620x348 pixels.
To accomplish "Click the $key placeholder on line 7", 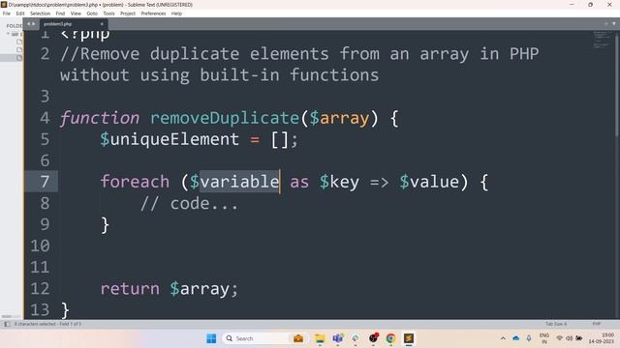I will [340, 182].
